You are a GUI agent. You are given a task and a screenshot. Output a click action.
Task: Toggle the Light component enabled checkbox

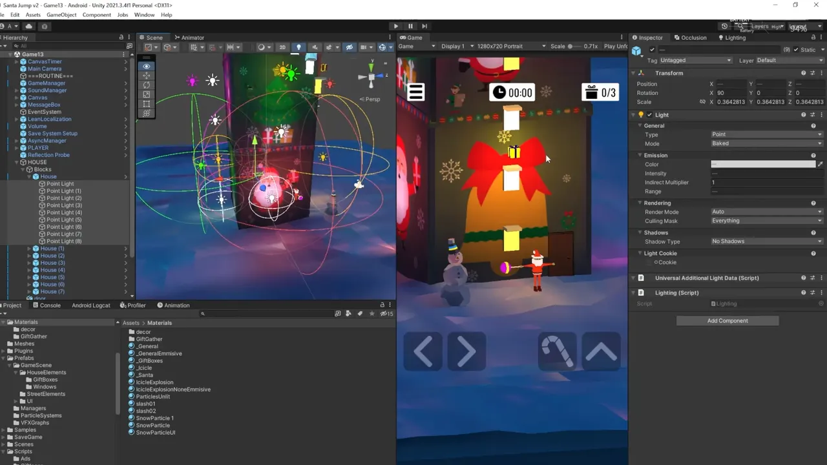[x=650, y=115]
